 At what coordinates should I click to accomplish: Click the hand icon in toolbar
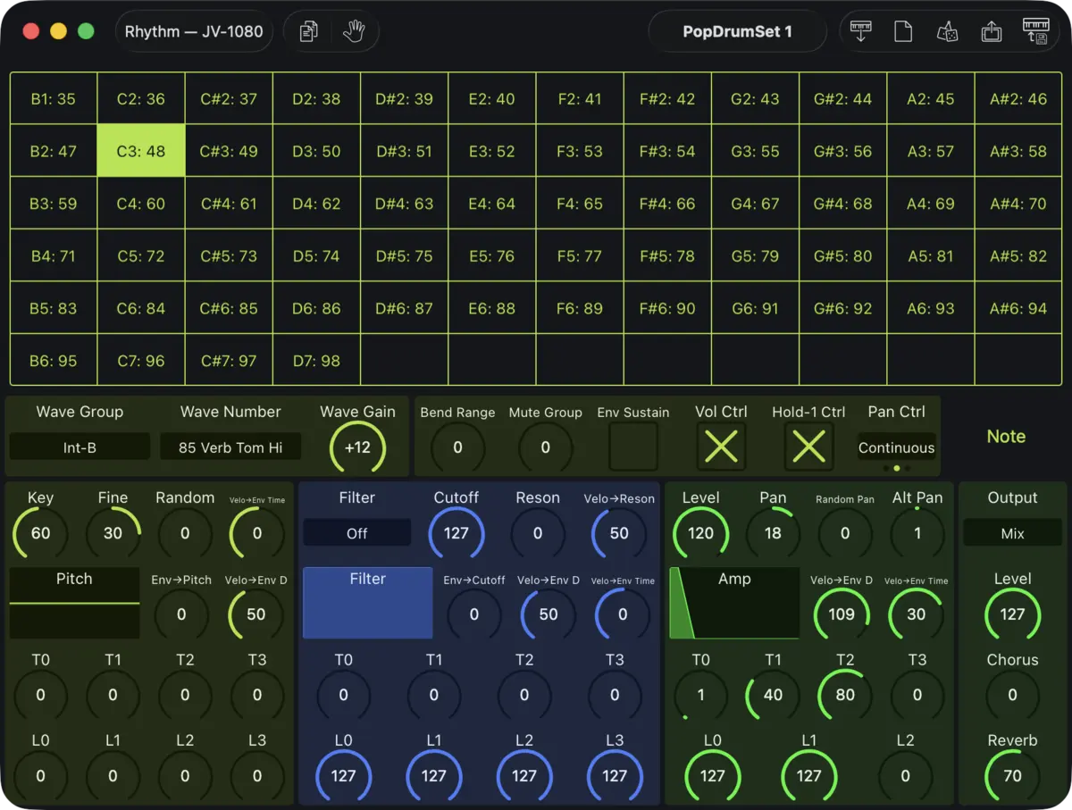coord(354,31)
